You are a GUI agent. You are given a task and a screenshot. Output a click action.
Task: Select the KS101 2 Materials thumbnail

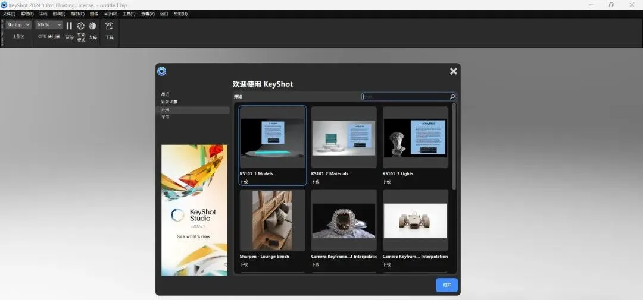pyautogui.click(x=344, y=138)
